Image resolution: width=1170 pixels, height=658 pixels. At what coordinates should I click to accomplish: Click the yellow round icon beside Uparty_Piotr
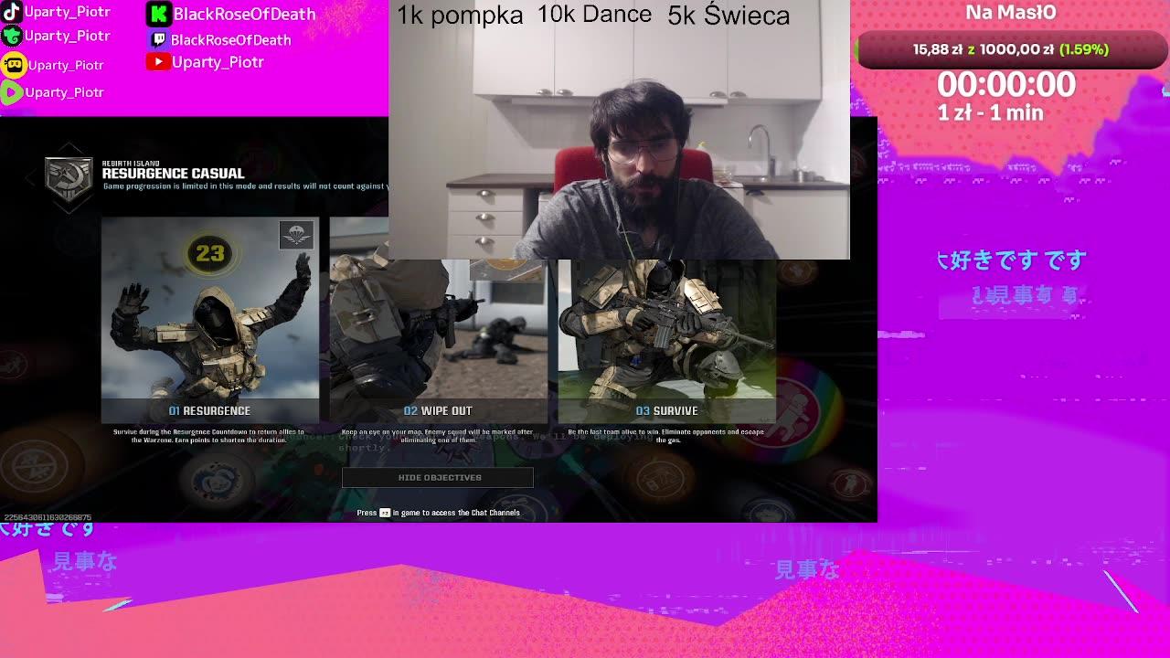(x=13, y=65)
